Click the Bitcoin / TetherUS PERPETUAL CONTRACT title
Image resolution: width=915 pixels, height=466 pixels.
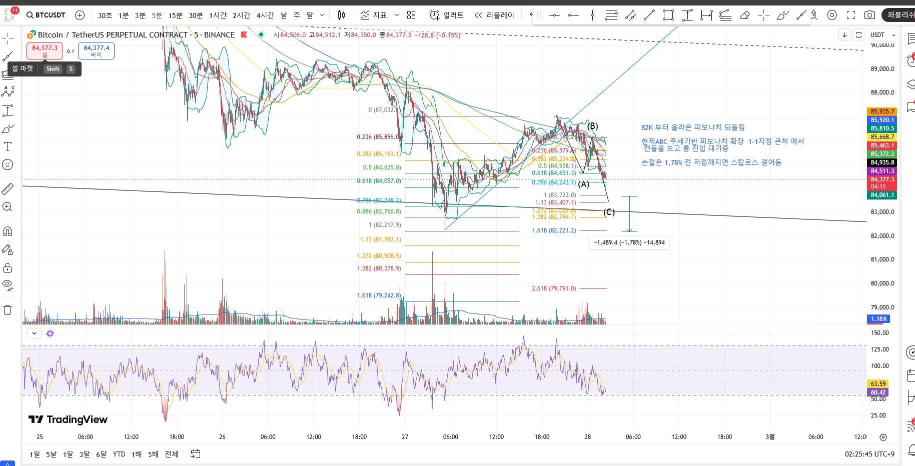coord(137,34)
